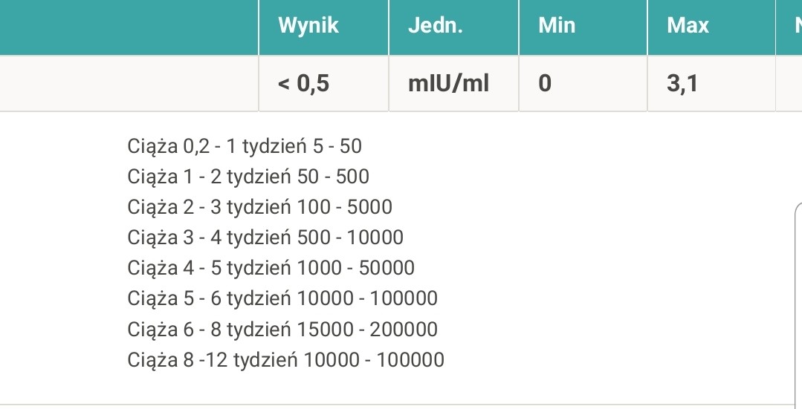
Task: Click the Wynik column header
Action: pos(308,26)
